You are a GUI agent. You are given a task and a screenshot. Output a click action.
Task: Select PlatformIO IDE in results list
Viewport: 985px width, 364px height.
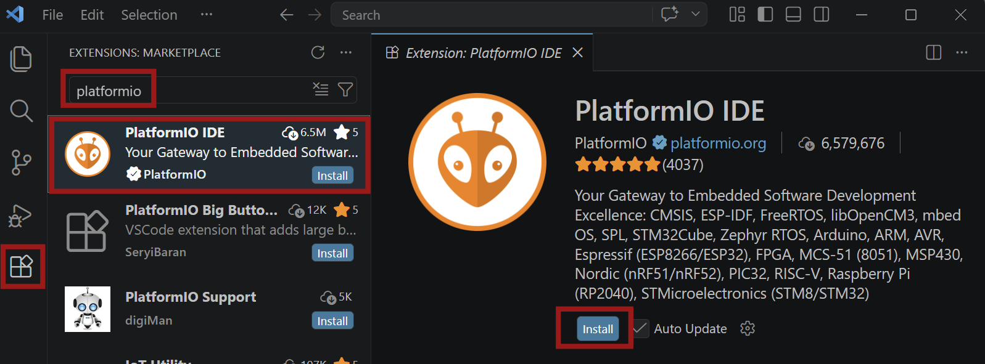tap(210, 153)
